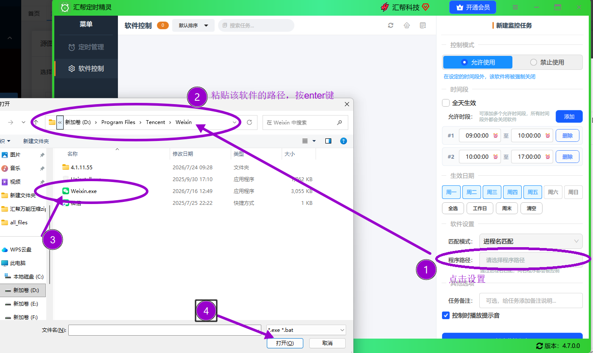Image resolution: width=593 pixels, height=353 pixels.
Task: Click the list icon in 软件控制 toolbar
Action: [x=423, y=25]
